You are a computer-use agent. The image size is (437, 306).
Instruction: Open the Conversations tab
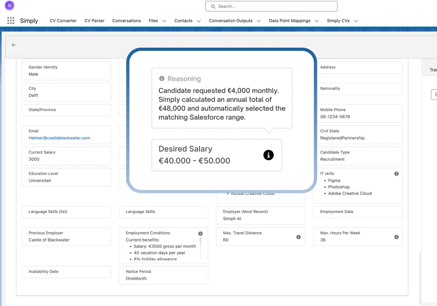pos(127,21)
